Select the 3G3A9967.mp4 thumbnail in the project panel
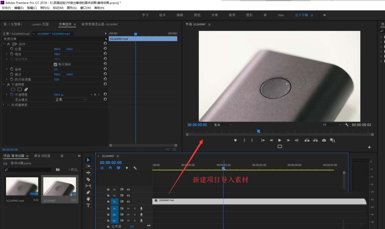This screenshot has width=385, height=229. (x=22, y=186)
